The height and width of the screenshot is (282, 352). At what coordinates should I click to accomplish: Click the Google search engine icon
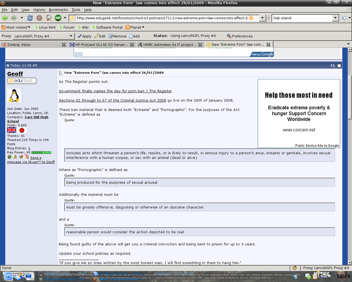point(344,18)
